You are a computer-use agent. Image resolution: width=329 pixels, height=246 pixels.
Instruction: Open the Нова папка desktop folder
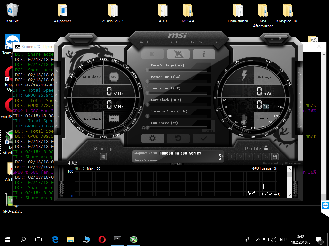(x=238, y=13)
